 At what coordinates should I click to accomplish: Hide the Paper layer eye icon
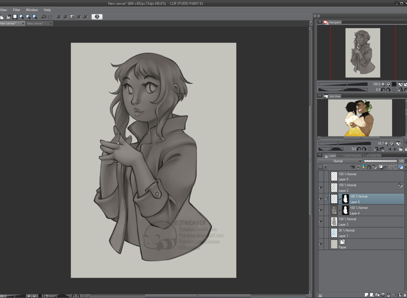tap(321, 244)
